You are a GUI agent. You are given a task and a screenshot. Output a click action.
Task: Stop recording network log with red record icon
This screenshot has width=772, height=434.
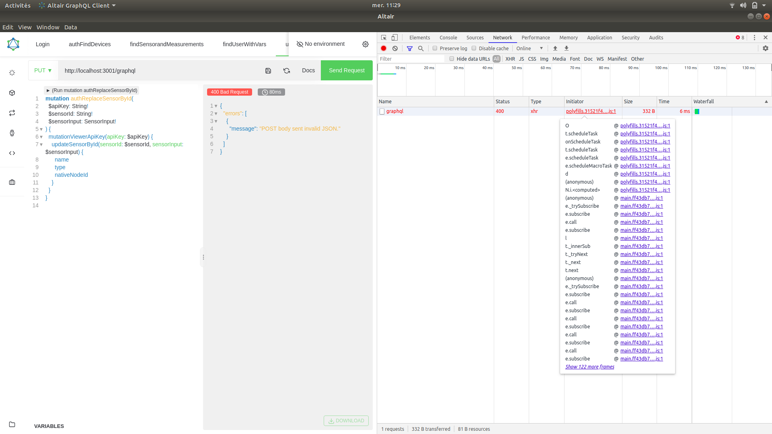[x=383, y=48]
